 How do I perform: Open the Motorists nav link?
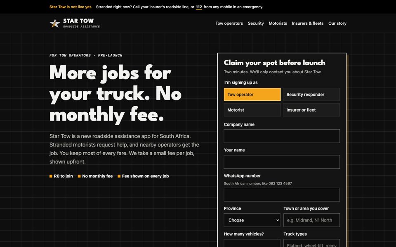point(278,23)
